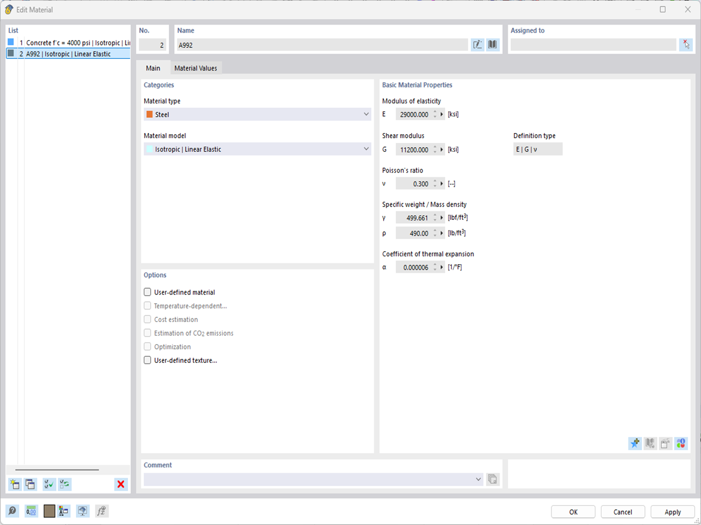
Task: Confirm the dialog with OK
Action: coord(573,512)
